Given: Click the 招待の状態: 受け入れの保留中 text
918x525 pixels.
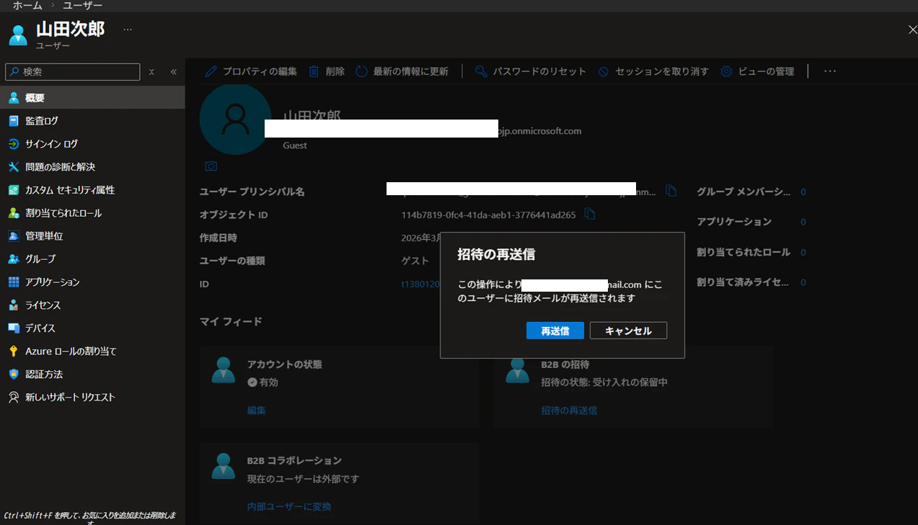Looking at the screenshot, I should [604, 382].
